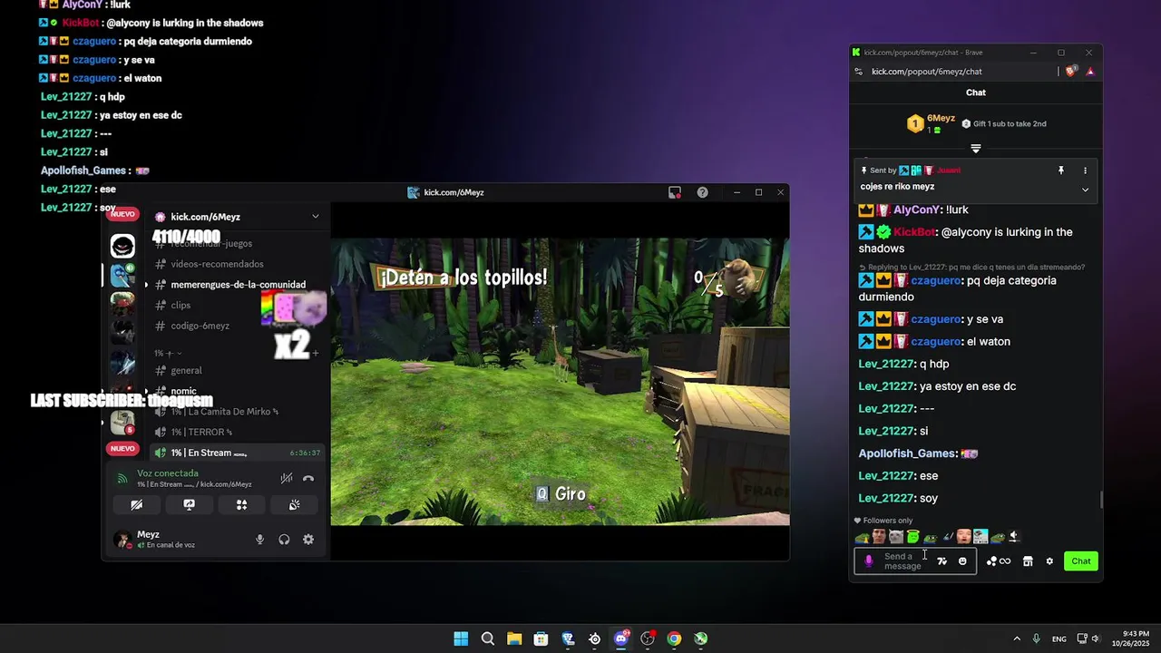This screenshot has height=653, width=1161.
Task: Open memerengues-de-la-comunidad channel
Action: click(238, 285)
